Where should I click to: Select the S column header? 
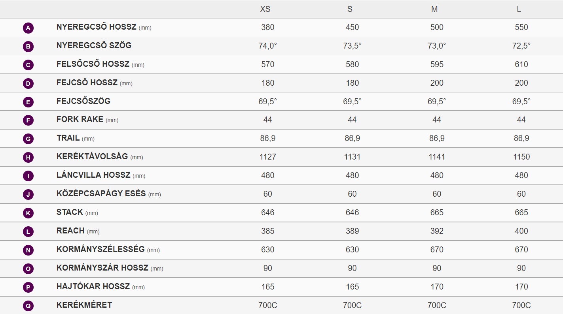tap(350, 9)
